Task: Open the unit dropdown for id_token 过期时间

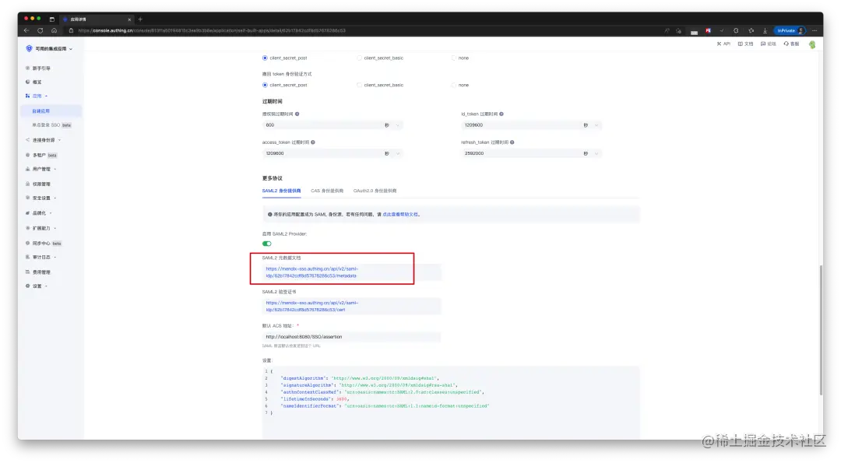Action: 591,125
